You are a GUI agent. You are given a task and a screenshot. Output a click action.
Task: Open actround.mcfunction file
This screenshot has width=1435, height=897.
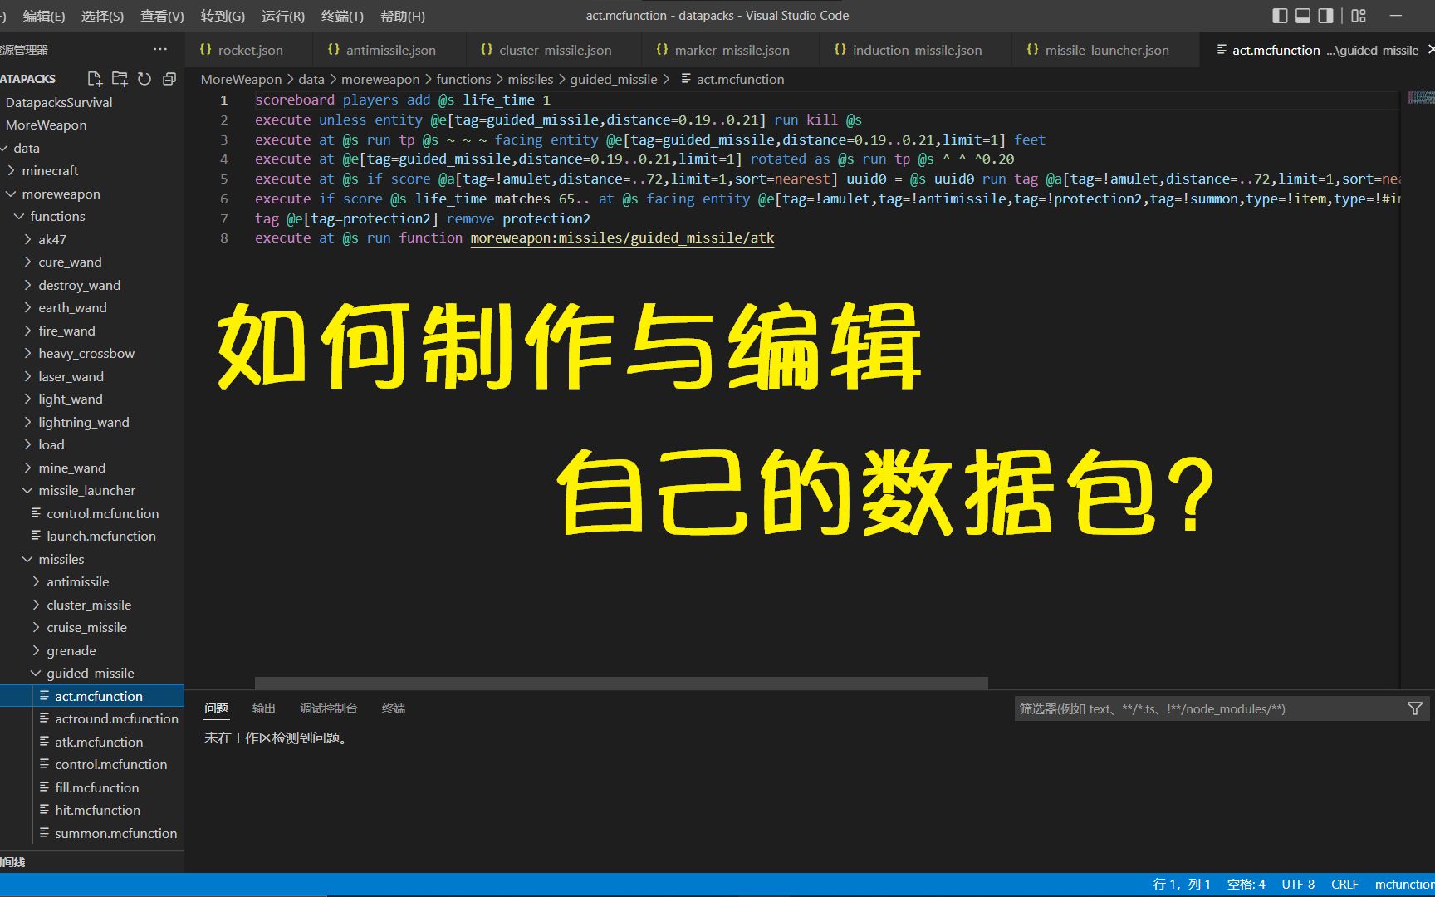(x=91, y=718)
